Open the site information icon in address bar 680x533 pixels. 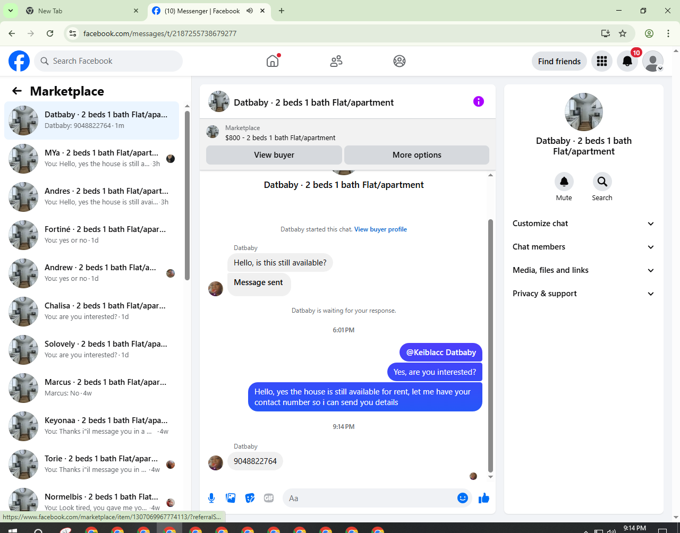tap(73, 33)
